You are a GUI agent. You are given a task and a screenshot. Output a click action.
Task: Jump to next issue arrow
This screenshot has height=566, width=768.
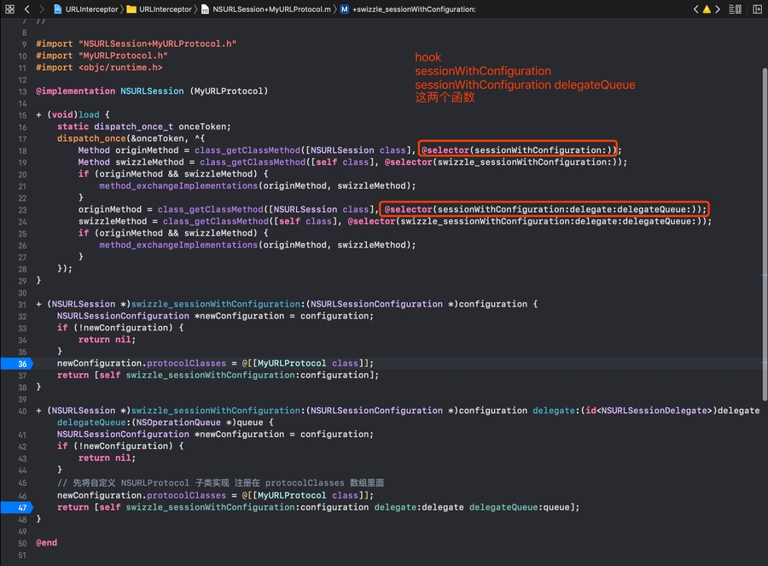[x=719, y=9]
